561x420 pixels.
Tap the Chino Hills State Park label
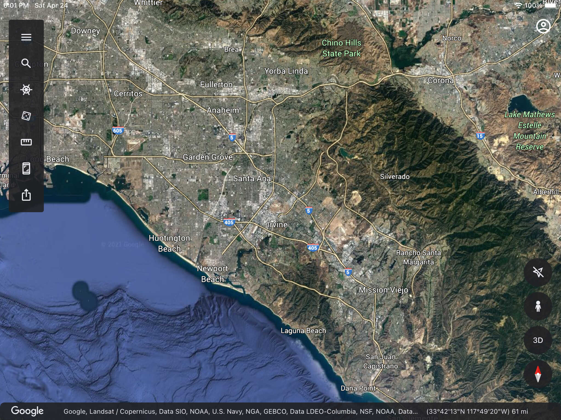pos(341,48)
